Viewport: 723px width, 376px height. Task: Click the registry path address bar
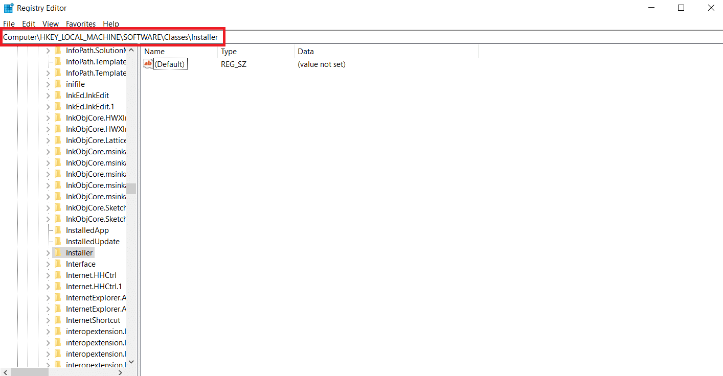pos(361,37)
